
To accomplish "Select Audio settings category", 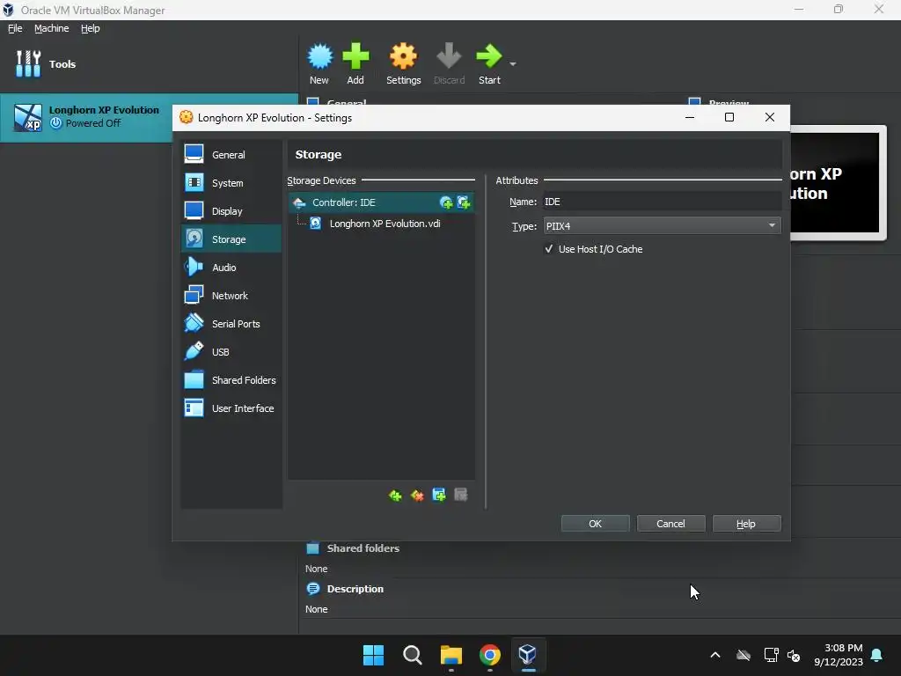I will (x=231, y=268).
